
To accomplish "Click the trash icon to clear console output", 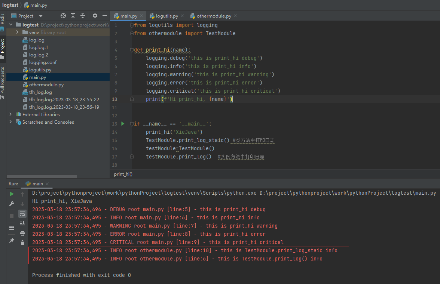I will 22,243.
